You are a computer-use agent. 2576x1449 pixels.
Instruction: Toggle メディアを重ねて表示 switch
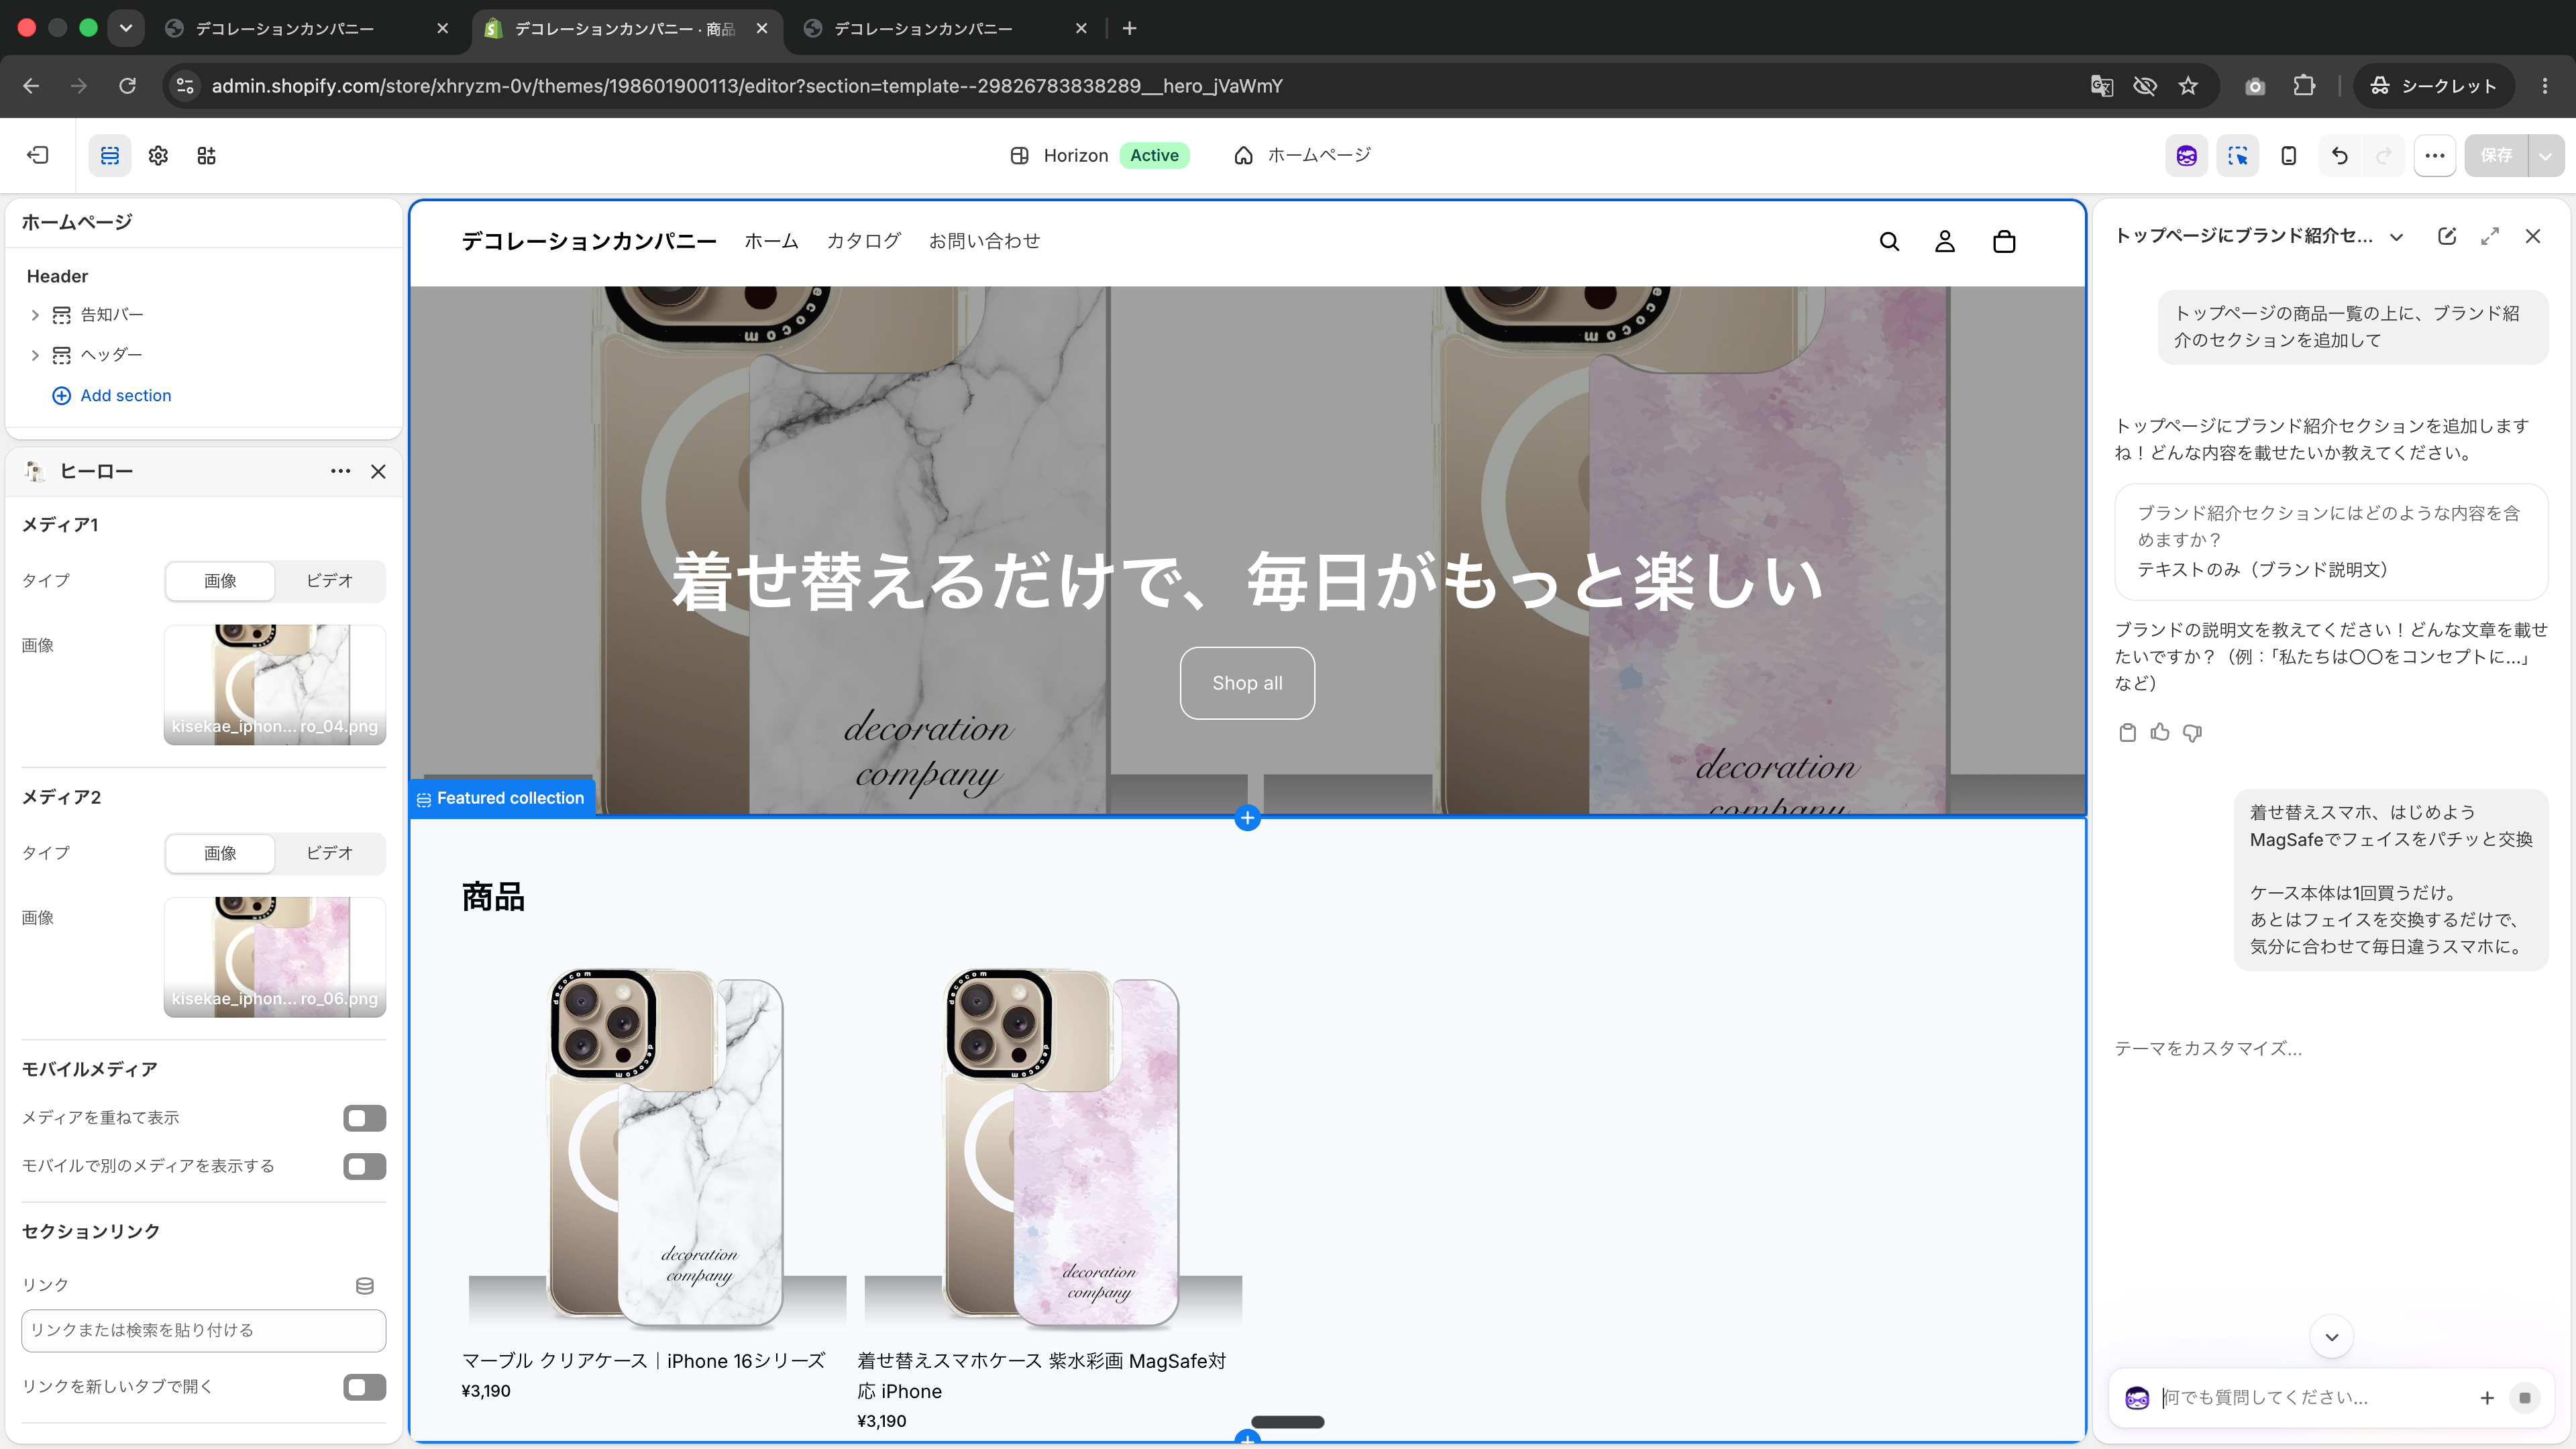pyautogui.click(x=364, y=1118)
